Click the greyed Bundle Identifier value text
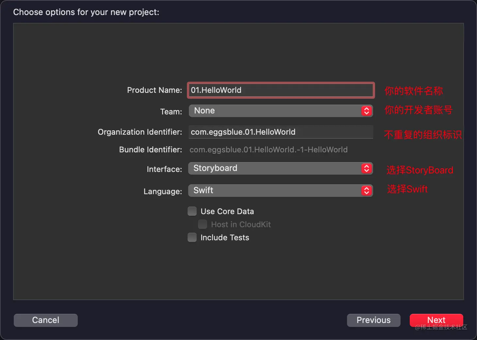Screen dimensions: 477x340 [x=268, y=150]
